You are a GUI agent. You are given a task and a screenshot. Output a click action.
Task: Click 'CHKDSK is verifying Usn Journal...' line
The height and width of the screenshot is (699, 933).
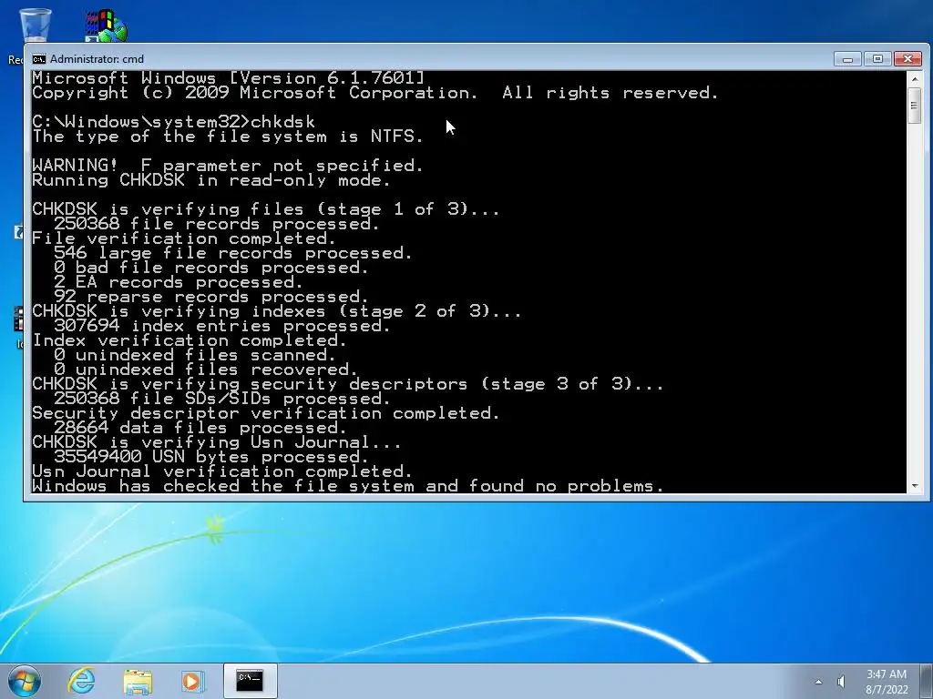(217, 442)
